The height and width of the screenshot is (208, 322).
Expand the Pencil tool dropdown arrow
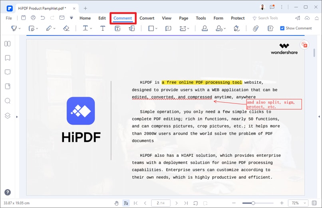click(x=54, y=28)
